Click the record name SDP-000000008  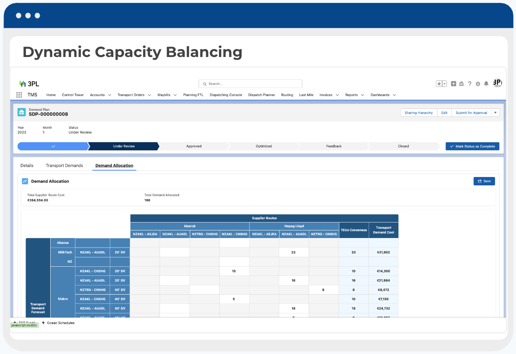48,114
